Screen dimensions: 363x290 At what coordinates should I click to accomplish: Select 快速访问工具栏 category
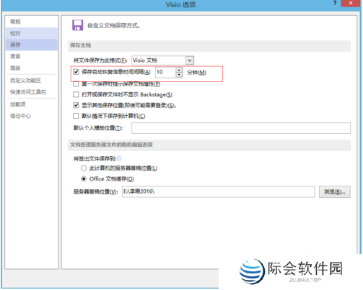tap(31, 92)
